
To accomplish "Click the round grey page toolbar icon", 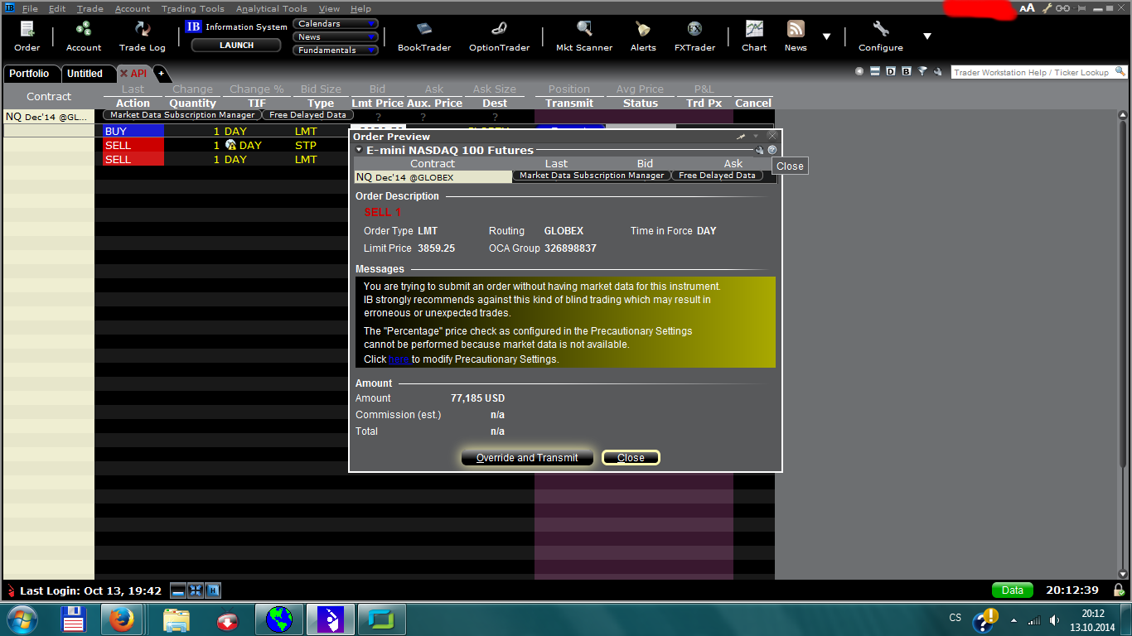I will 859,72.
